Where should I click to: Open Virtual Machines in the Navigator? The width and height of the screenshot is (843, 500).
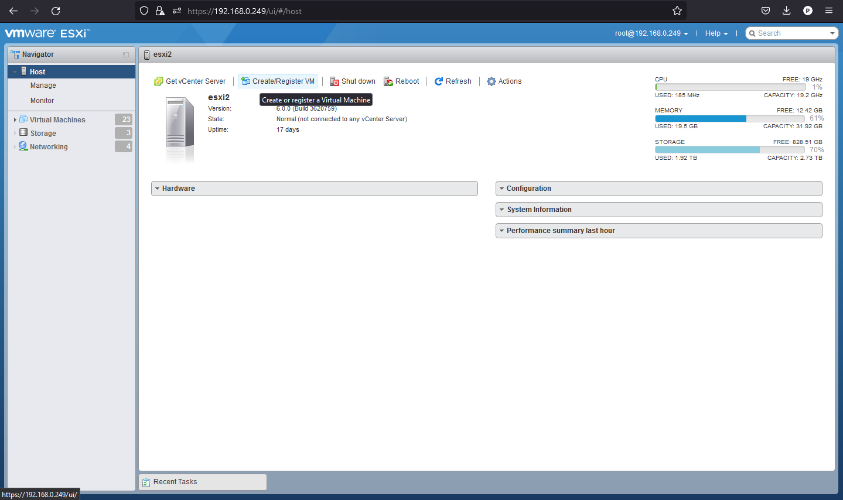click(57, 119)
